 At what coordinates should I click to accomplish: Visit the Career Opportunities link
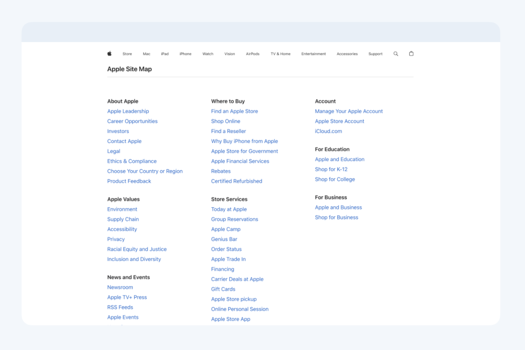pos(132,122)
